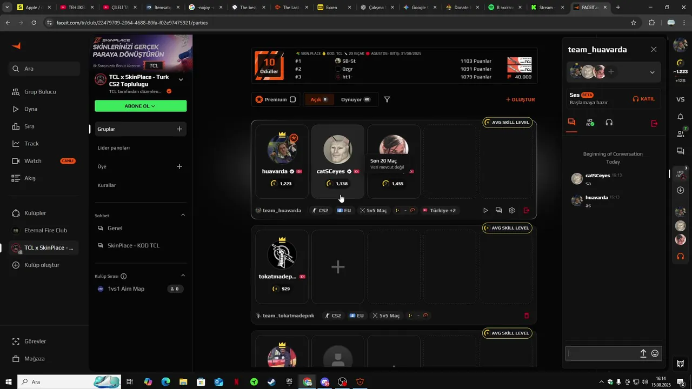Collapse the Sohbet section
The width and height of the screenshot is (692, 389).
pyautogui.click(x=183, y=215)
